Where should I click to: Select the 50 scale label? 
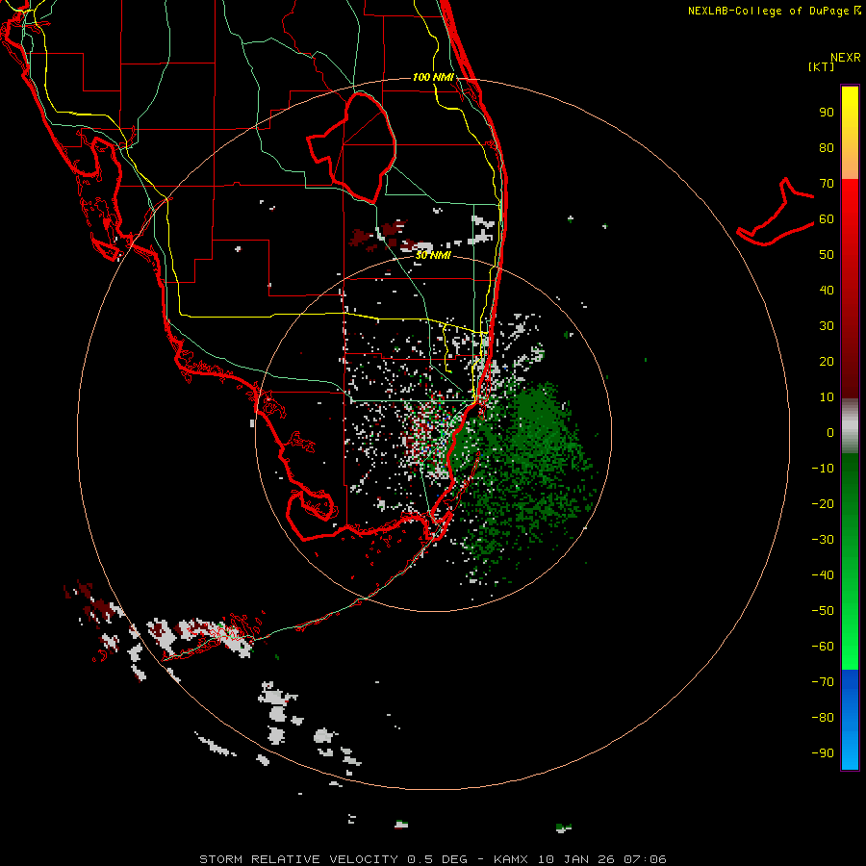[827, 255]
